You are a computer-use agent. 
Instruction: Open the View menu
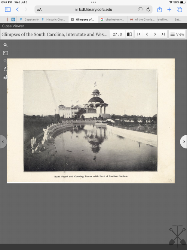[177, 34]
